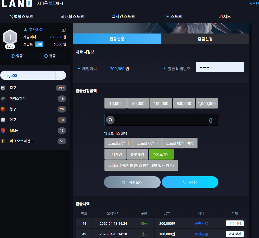Select the 카지노게임 bonus option
Viewport: 259px width, 238px height.
coord(161,154)
